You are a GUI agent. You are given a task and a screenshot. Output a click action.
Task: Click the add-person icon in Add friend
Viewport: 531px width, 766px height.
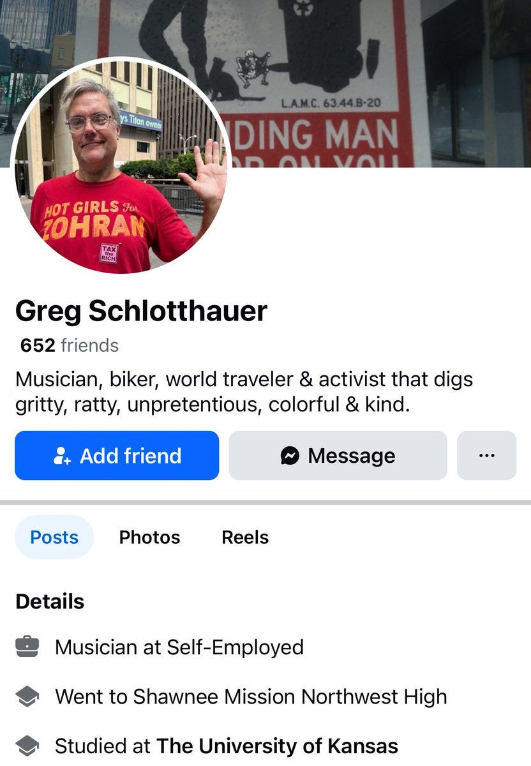click(62, 456)
